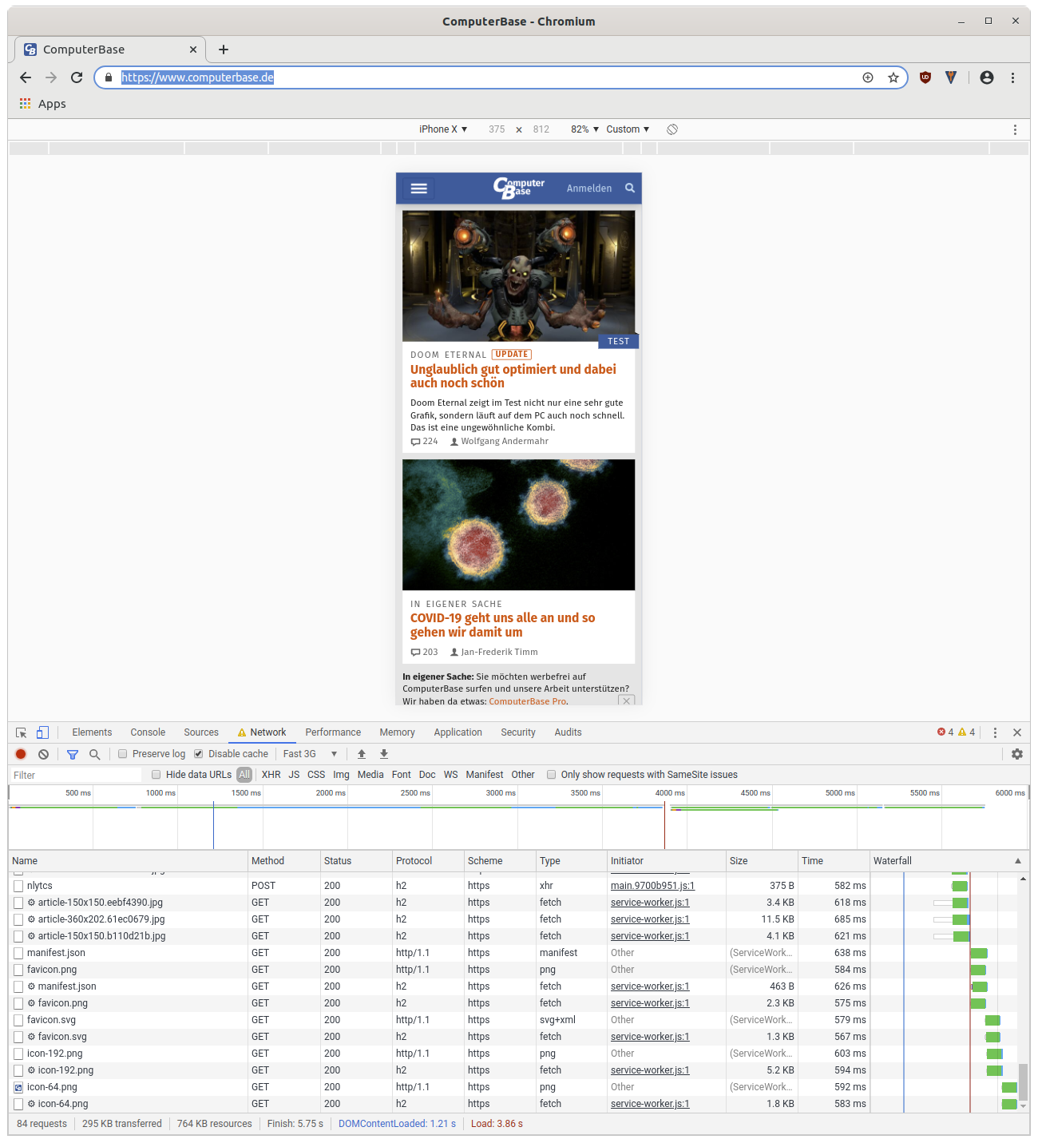Uncheck the Disable cache checkbox
This screenshot has width=1038, height=1143.
[199, 754]
